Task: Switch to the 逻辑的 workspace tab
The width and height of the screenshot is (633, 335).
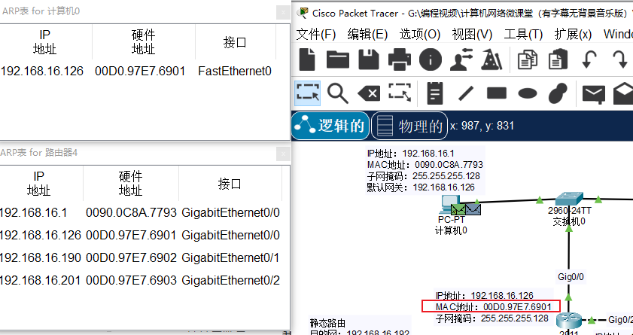Action: (x=330, y=126)
